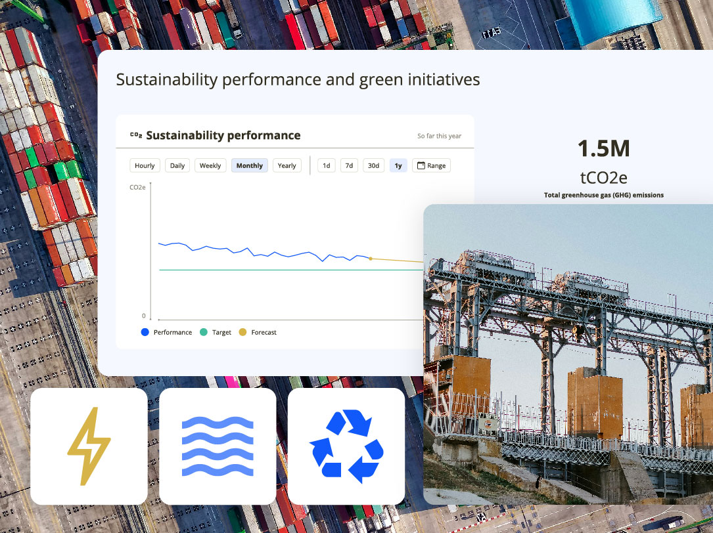Click the lightning bolt energy icon card
Image resolution: width=713 pixels, height=533 pixels.
[x=89, y=446]
